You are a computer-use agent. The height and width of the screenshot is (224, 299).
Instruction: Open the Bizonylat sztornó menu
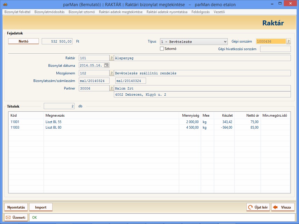(82, 12)
